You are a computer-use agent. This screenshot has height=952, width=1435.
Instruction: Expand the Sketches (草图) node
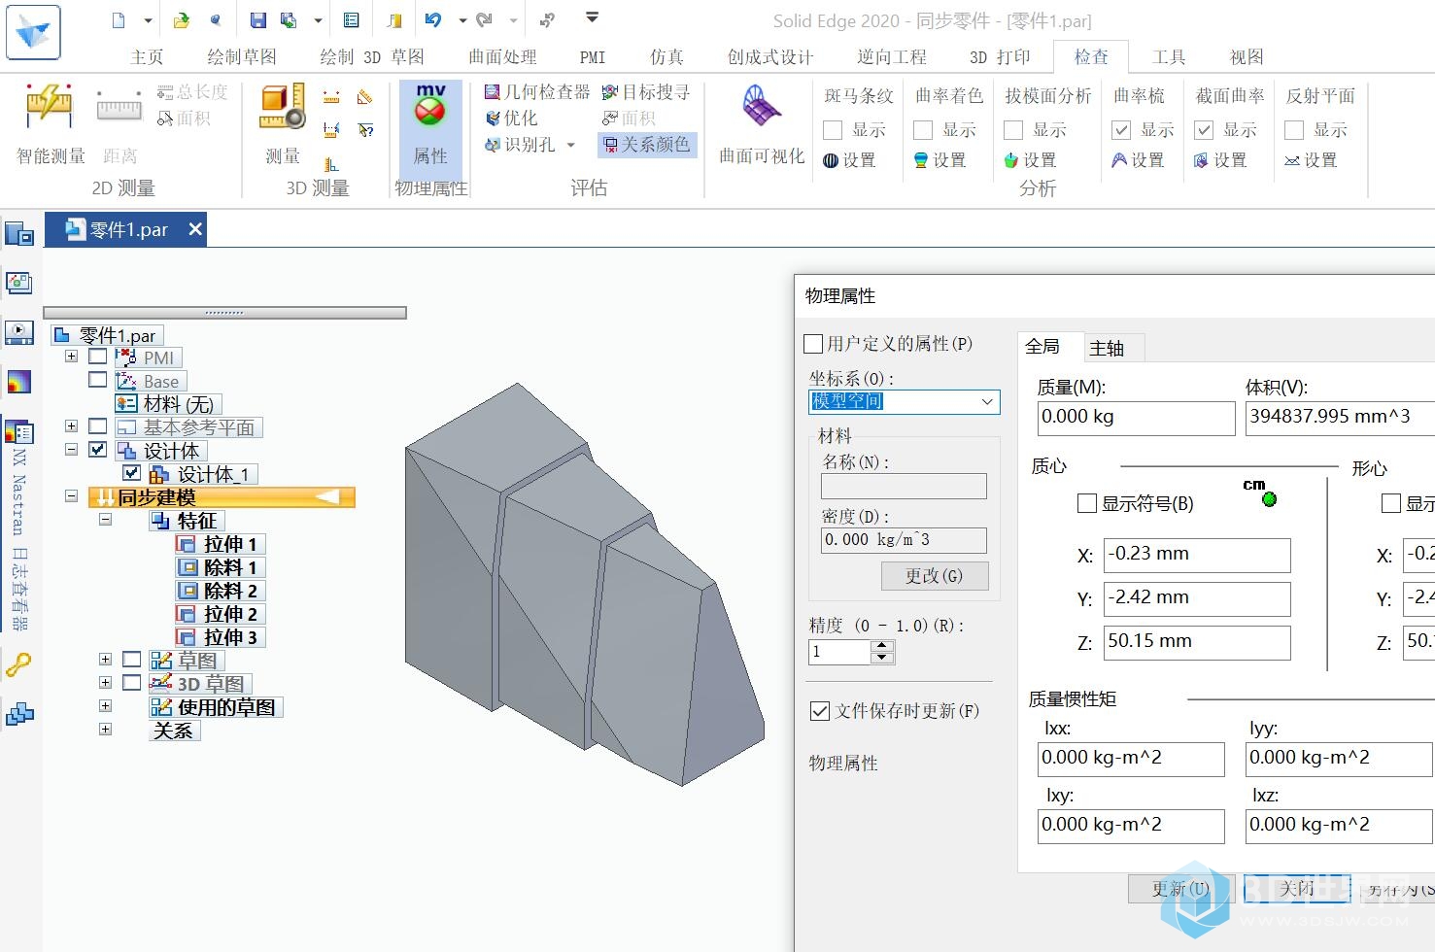point(105,660)
